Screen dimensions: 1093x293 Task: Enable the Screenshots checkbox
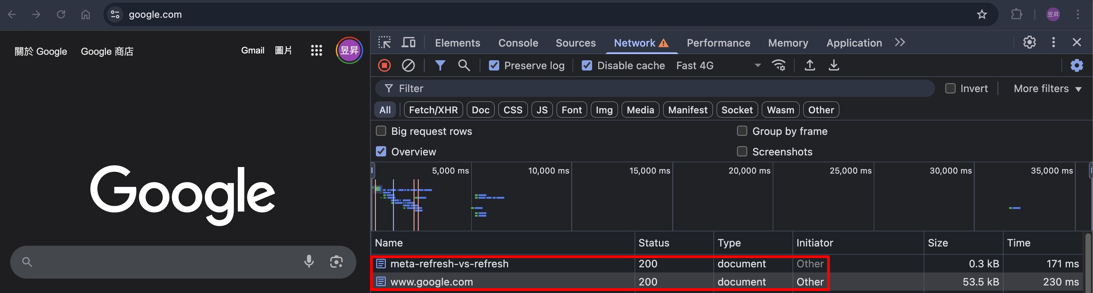(742, 151)
